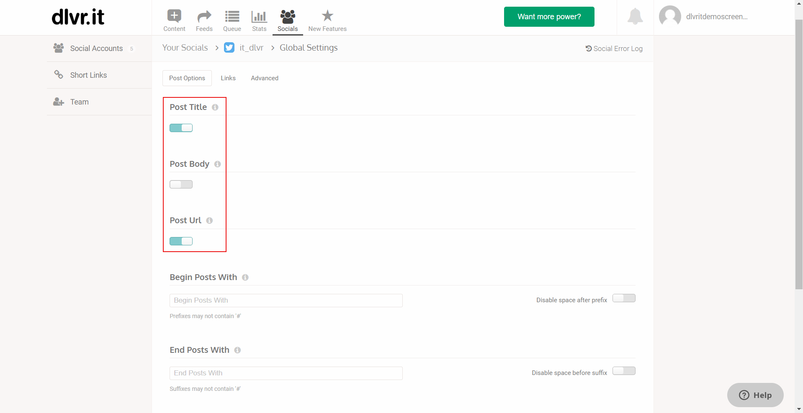Click the dlvr.it logo
This screenshot has width=803, height=413.
[x=78, y=17]
